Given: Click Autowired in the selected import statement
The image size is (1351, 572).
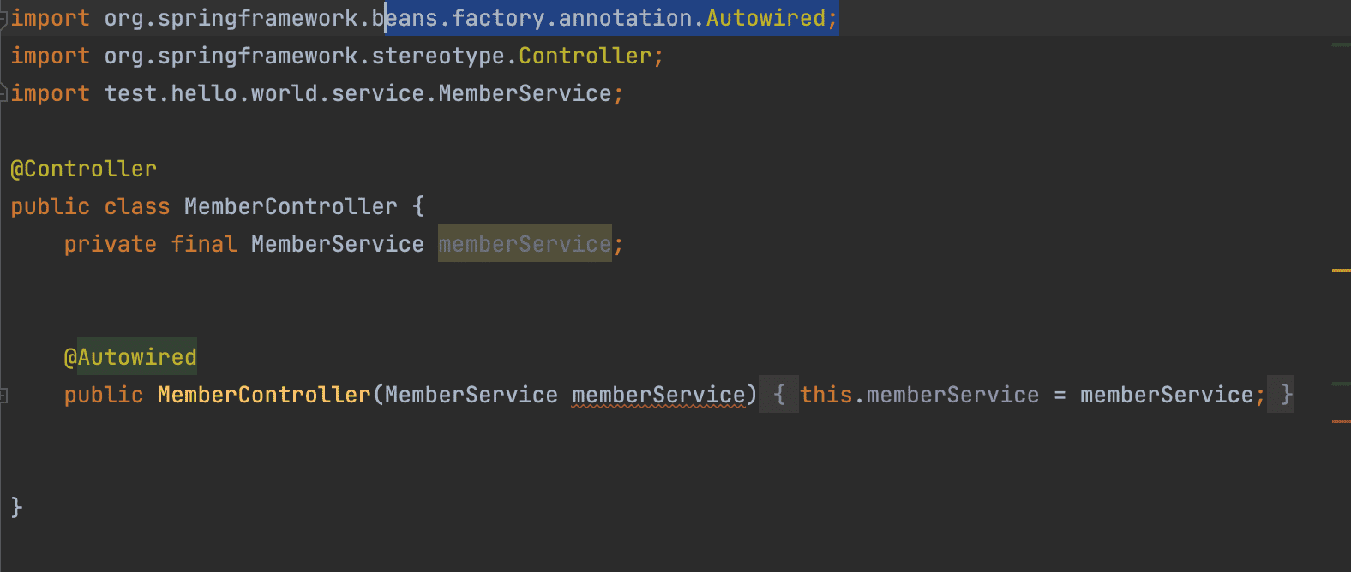Looking at the screenshot, I should pyautogui.click(x=766, y=18).
